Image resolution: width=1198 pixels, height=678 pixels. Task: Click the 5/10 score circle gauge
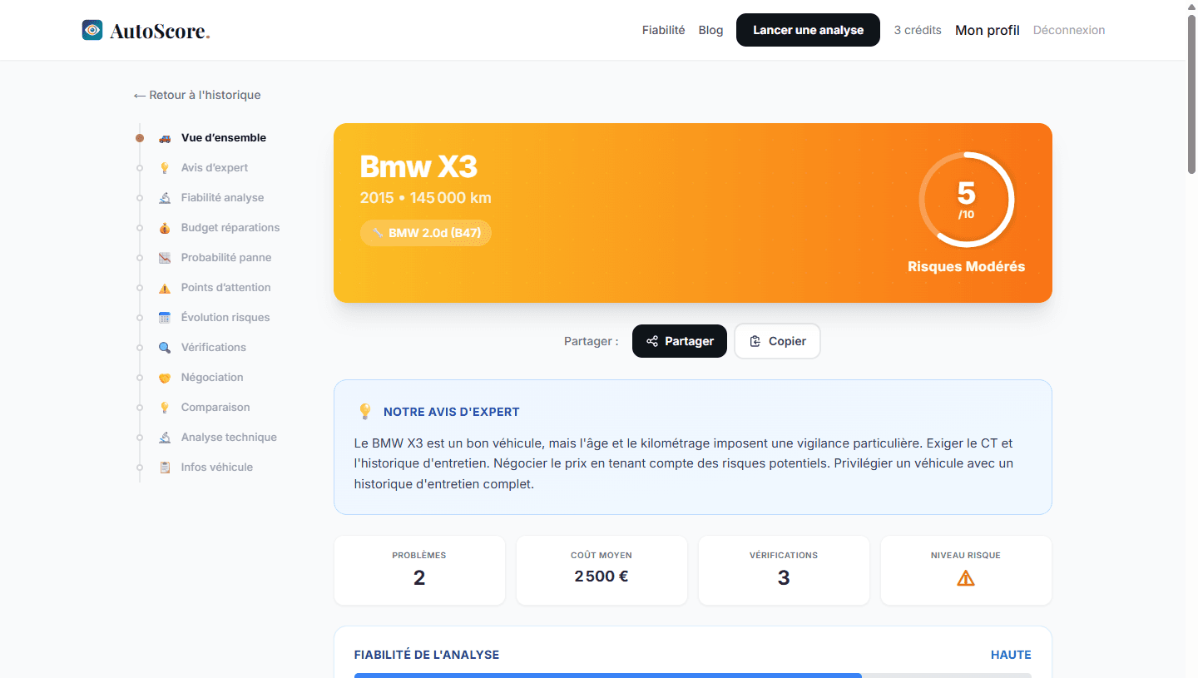[x=966, y=200]
